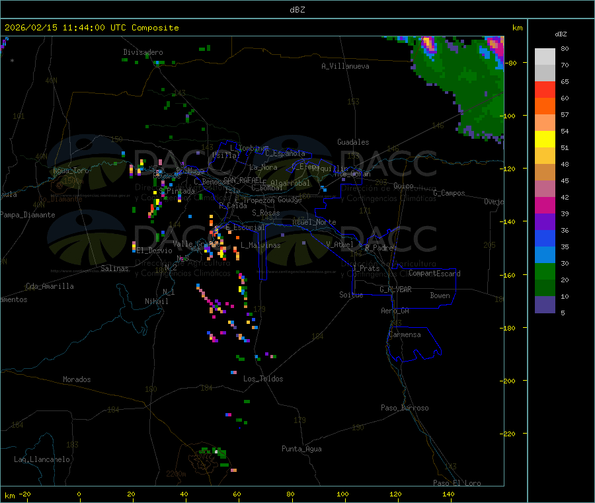Click the 57 dBZ salmon legend swatch
This screenshot has height=503, width=595.
coord(545,122)
